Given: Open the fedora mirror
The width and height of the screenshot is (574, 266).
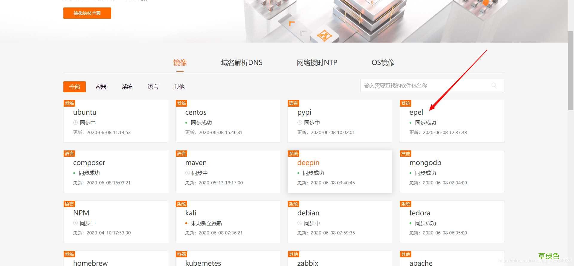Looking at the screenshot, I should [x=420, y=213].
